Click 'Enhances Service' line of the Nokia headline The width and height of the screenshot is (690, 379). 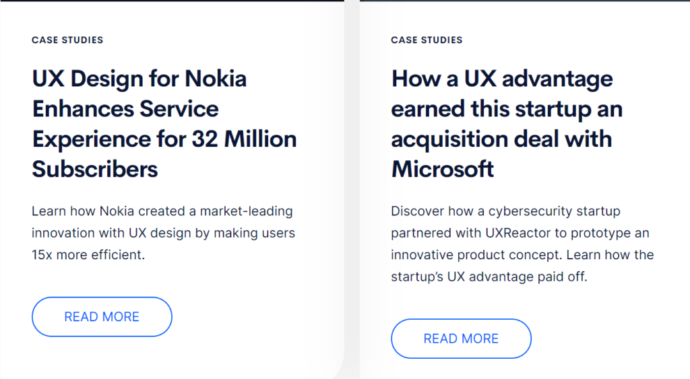tap(125, 109)
